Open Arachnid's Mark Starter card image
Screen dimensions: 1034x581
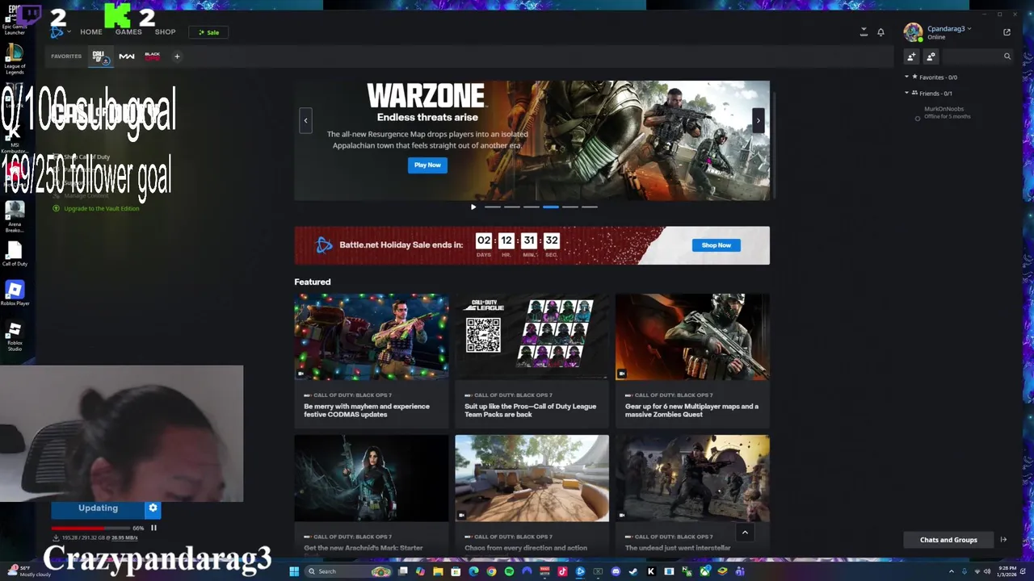tap(372, 479)
